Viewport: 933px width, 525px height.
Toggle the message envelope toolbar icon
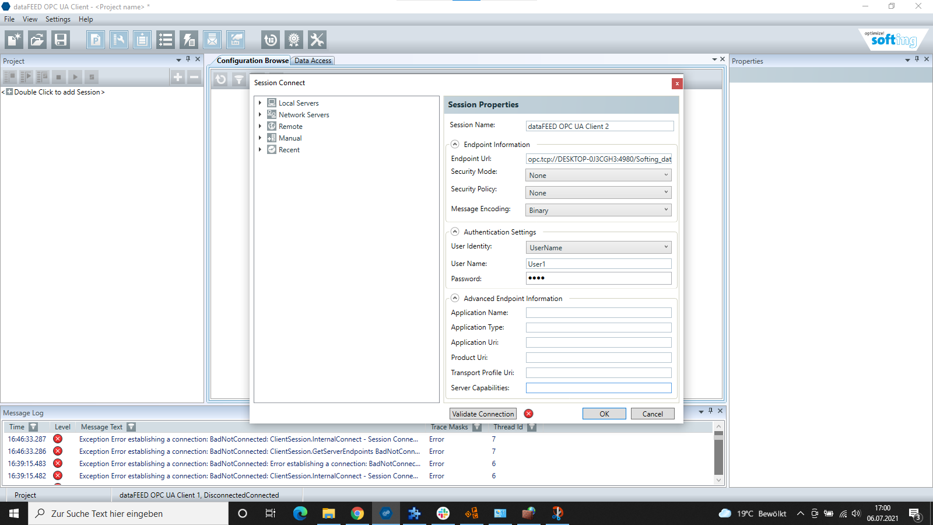coord(212,40)
